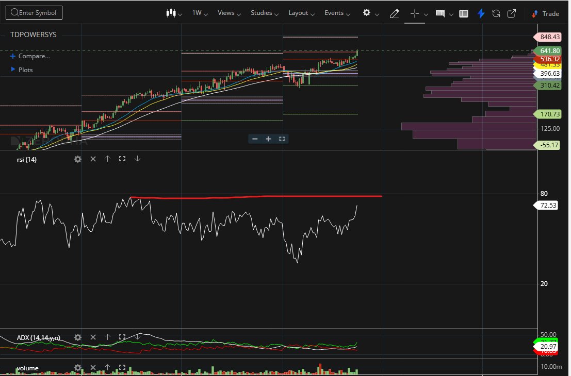
Task: Open the data table view
Action: 463,13
